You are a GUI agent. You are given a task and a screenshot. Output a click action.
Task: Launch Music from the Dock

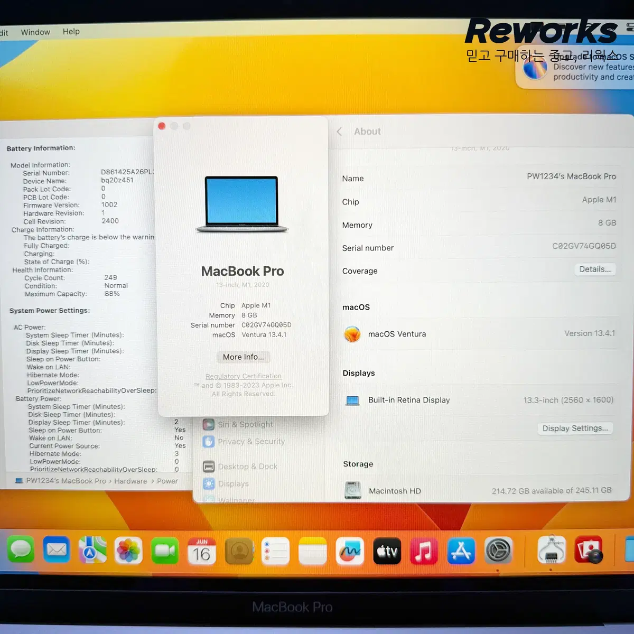pyautogui.click(x=424, y=551)
